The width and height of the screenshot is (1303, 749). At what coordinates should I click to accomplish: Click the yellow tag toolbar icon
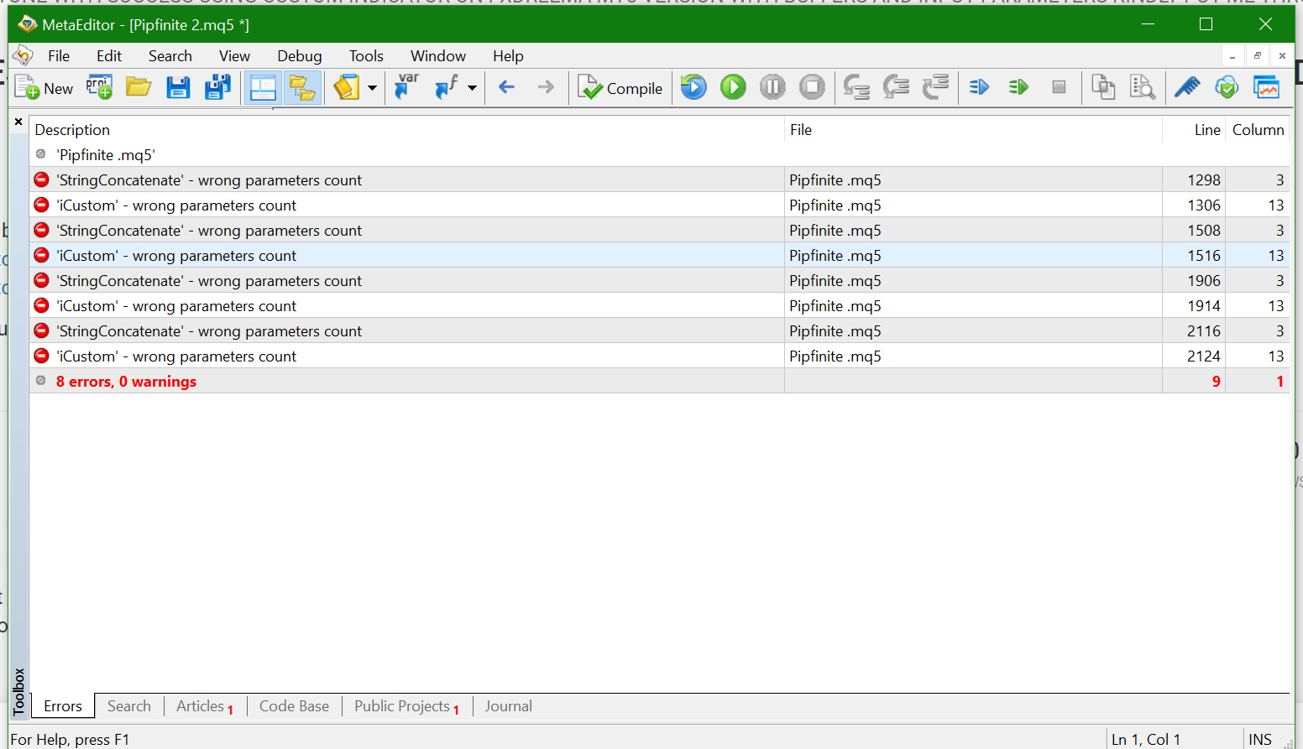pyautogui.click(x=347, y=87)
